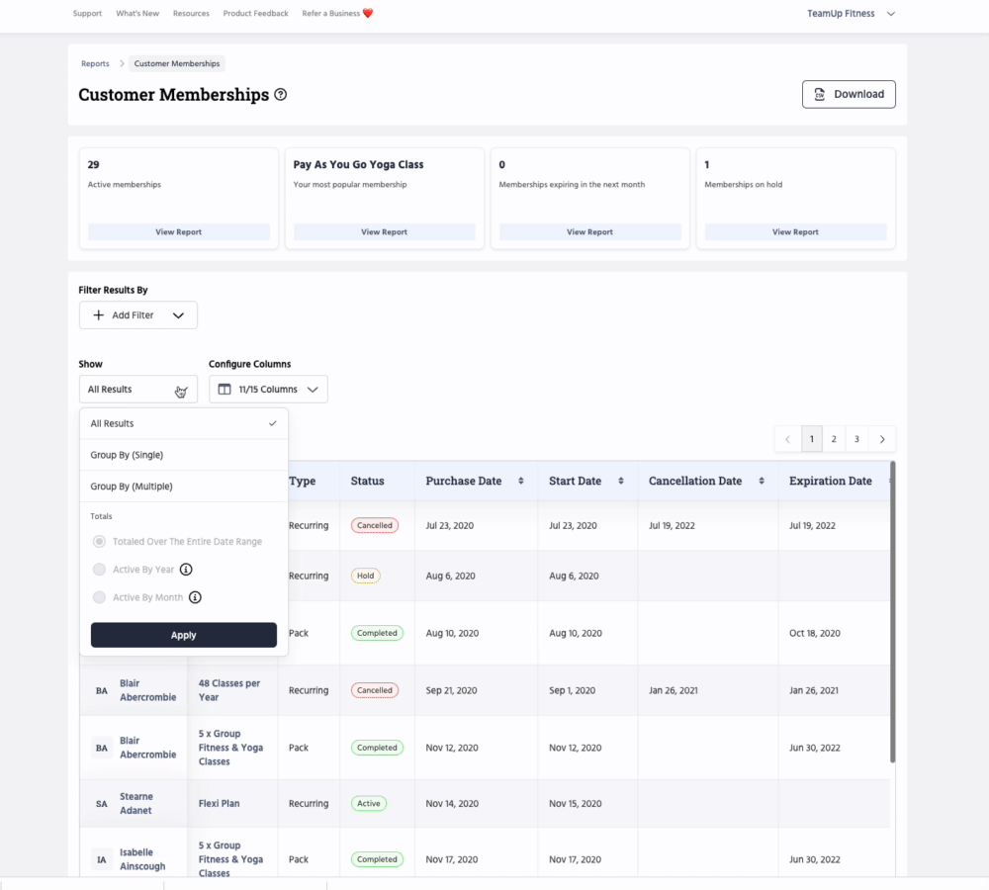The width and height of the screenshot is (989, 890).
Task: Click the table's vertical scrollbar
Action: coord(893,613)
